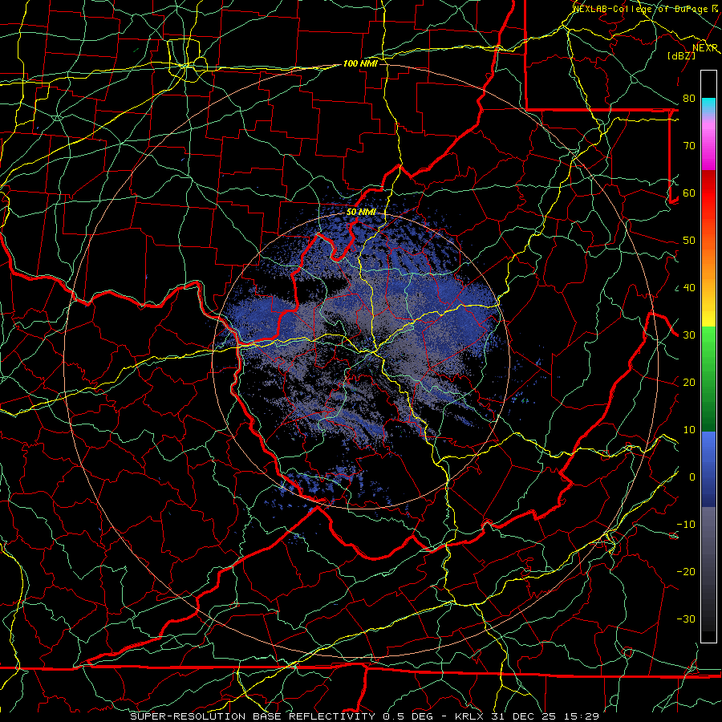
Task: Click the 50 value on the dBZ scale
Action: [689, 241]
